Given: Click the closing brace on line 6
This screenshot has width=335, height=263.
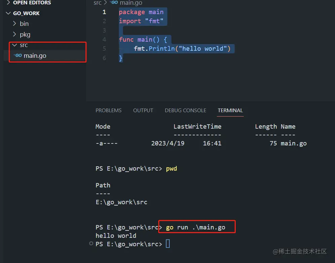Looking at the screenshot, I should coord(121,58).
